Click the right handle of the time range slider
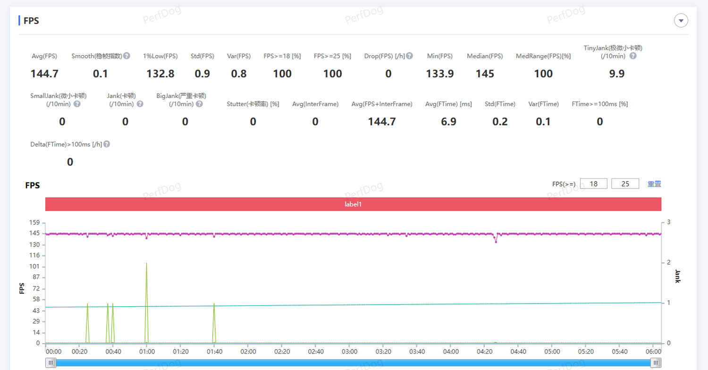 [656, 362]
